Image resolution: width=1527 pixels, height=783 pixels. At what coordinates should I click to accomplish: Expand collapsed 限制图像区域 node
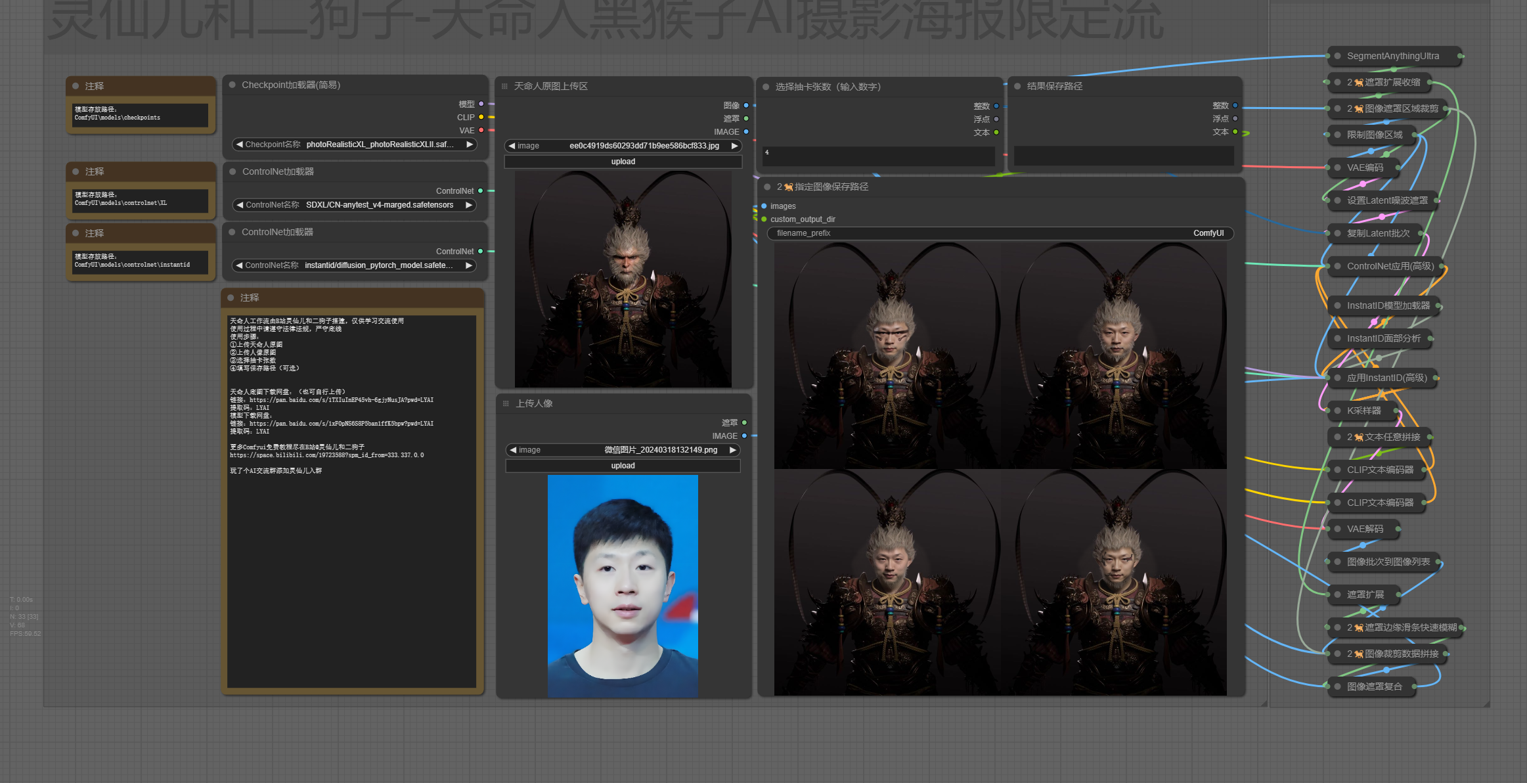[x=1337, y=135]
